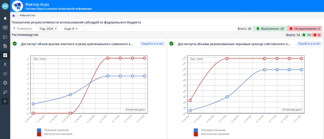The height and width of the screenshot is (139, 324).
Task: Go to home via breadcrumb house icon
Action: pyautogui.click(x=13, y=16)
